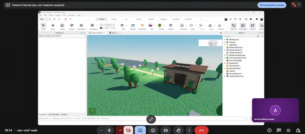This screenshot has height=134, width=305.
Task: Click the Import 3D icon
Action: pyautogui.click(x=170, y=26)
